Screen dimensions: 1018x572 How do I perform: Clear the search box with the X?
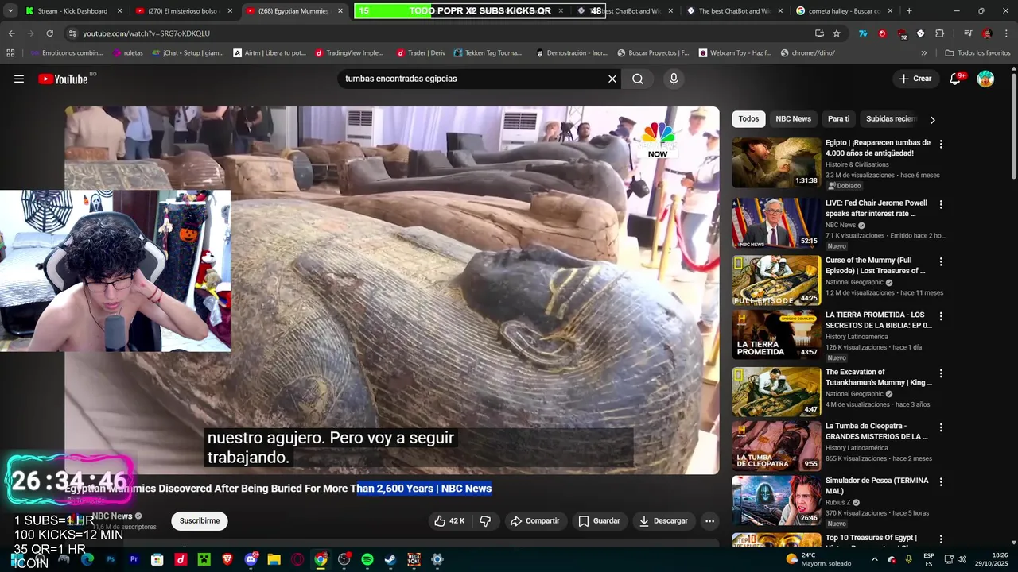pyautogui.click(x=612, y=79)
